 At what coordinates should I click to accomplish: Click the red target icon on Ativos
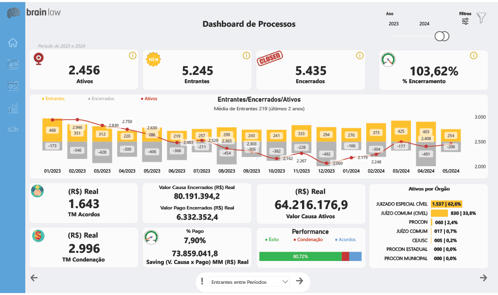click(39, 59)
